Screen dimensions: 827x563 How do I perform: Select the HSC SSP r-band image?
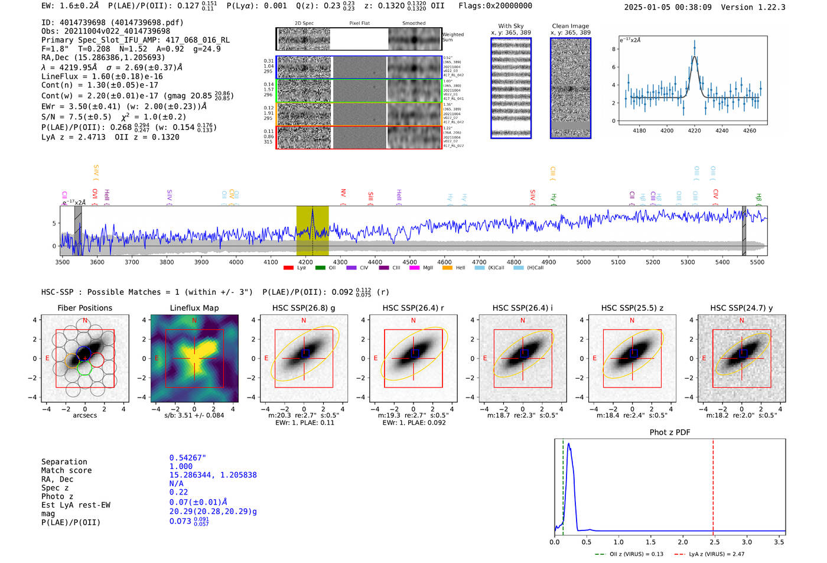coord(413,359)
